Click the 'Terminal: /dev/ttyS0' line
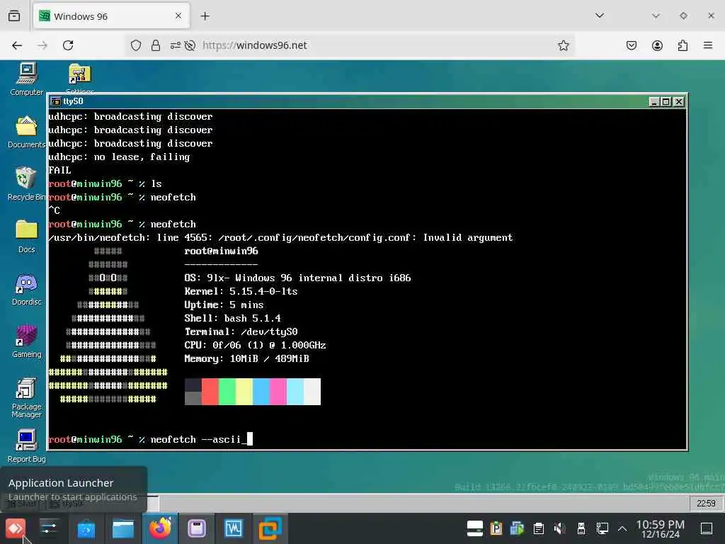 tap(241, 331)
